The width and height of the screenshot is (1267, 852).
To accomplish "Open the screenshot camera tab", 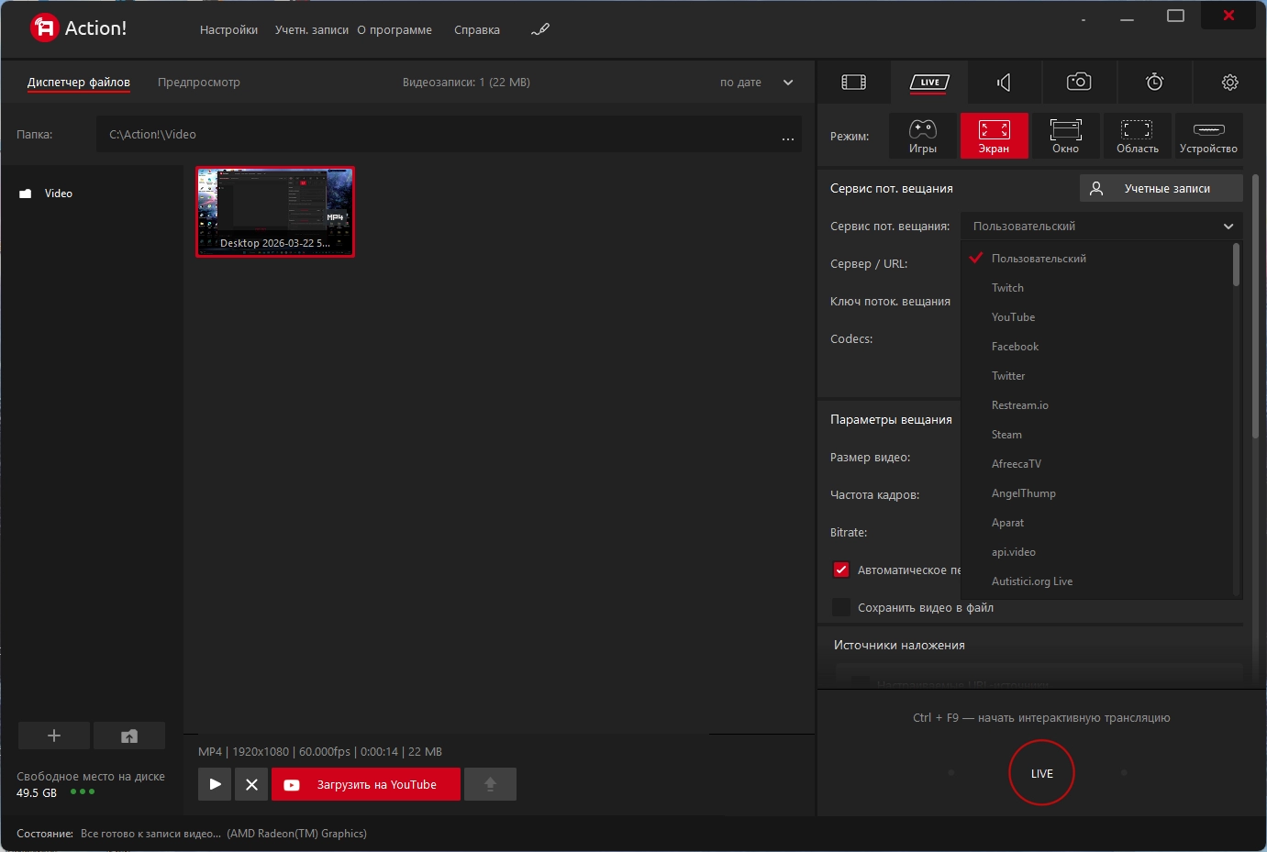I will [x=1079, y=83].
